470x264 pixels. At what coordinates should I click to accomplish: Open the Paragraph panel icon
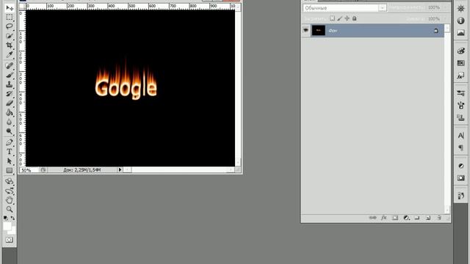click(x=461, y=147)
